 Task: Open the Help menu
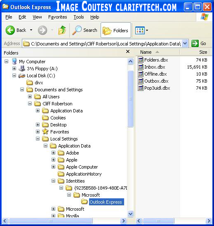point(95,17)
